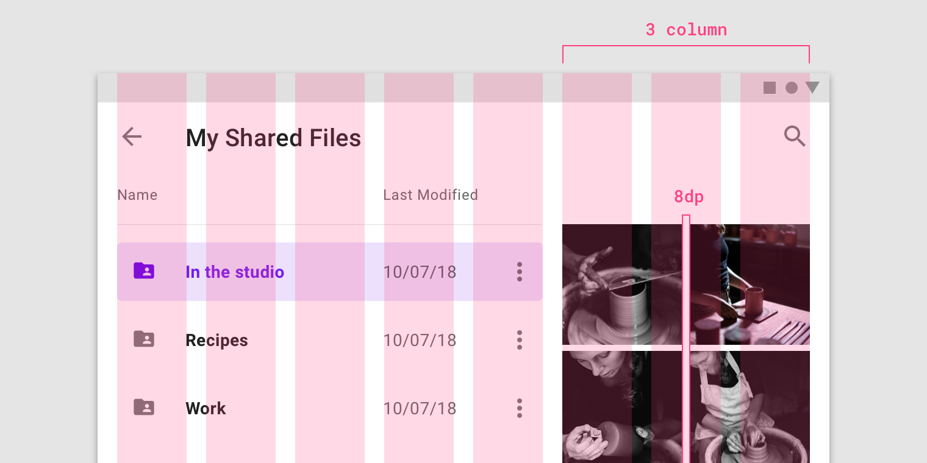Open the potter in apron thumbnail
The image size is (927, 463).
pos(750,407)
